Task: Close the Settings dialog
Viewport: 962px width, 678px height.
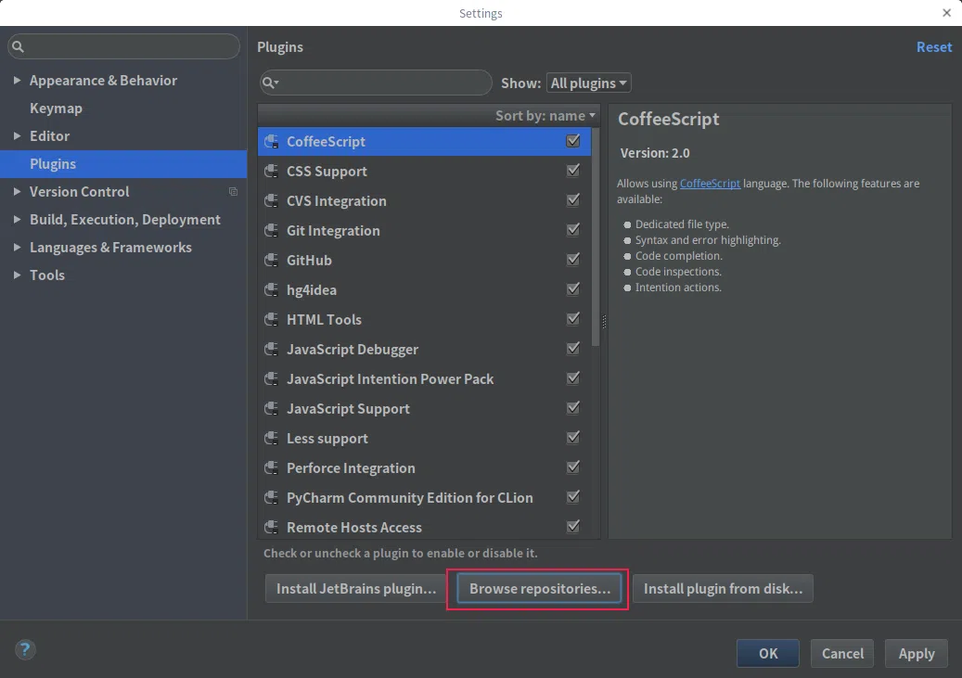Action: [946, 13]
